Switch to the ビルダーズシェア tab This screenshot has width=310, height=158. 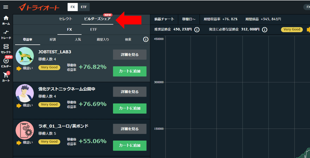tap(97, 19)
